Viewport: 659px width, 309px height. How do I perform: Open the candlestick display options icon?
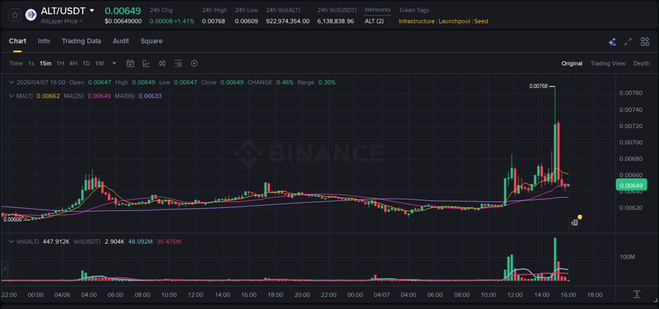(x=162, y=63)
